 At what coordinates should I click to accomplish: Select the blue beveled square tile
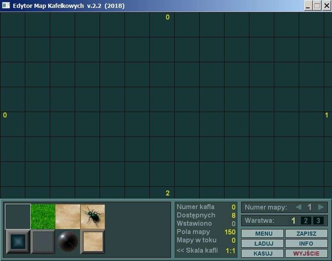18,241
